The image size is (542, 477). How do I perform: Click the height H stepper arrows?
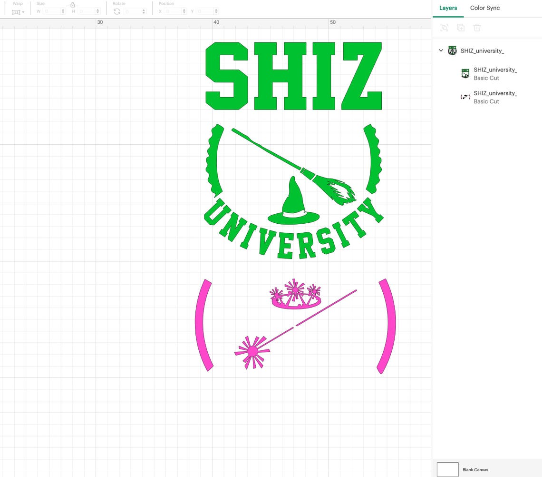point(97,11)
